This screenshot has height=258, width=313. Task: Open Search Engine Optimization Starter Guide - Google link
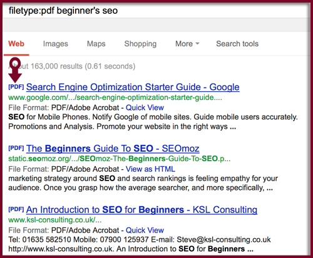[133, 87]
